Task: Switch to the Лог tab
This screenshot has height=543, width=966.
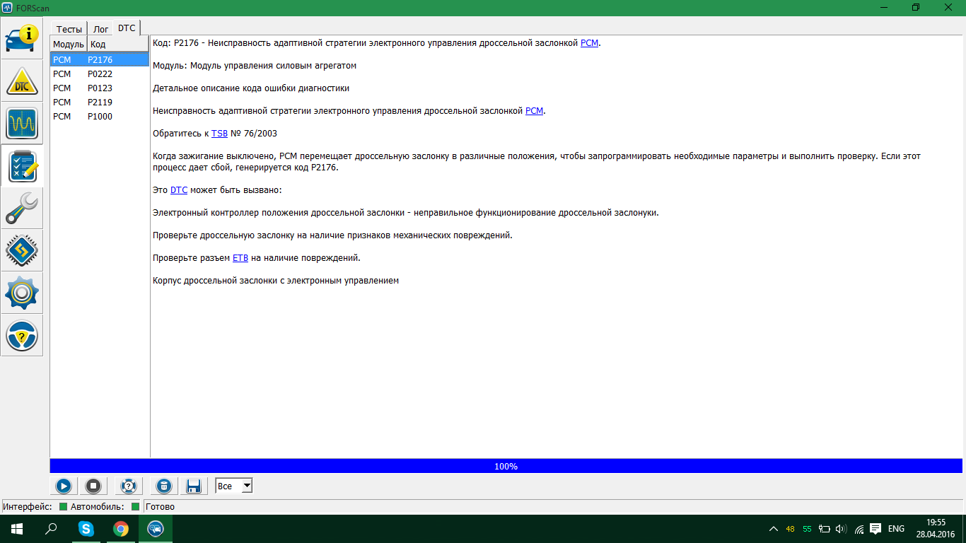Action: click(x=101, y=29)
